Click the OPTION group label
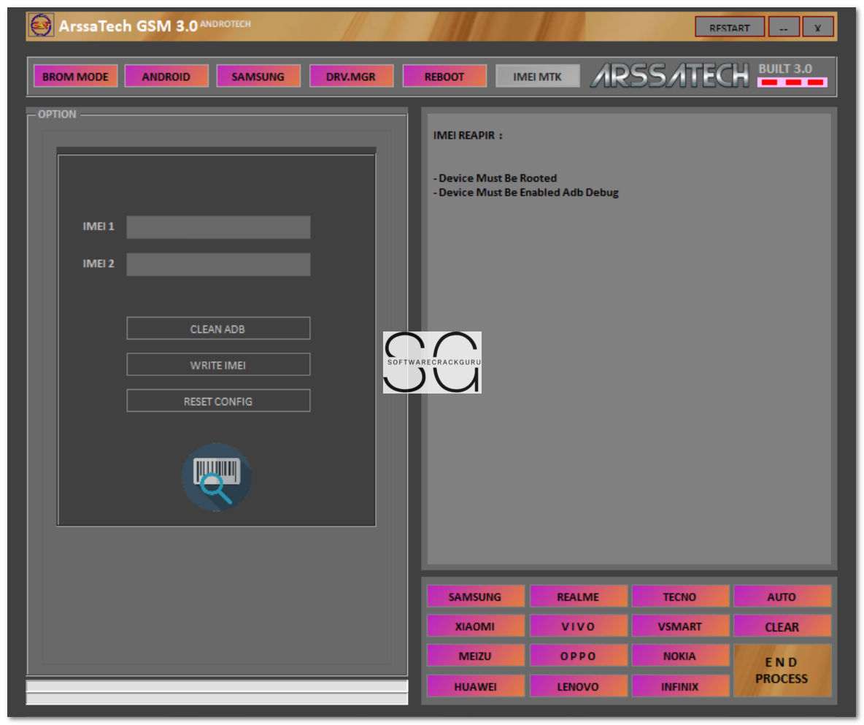 tap(57, 114)
